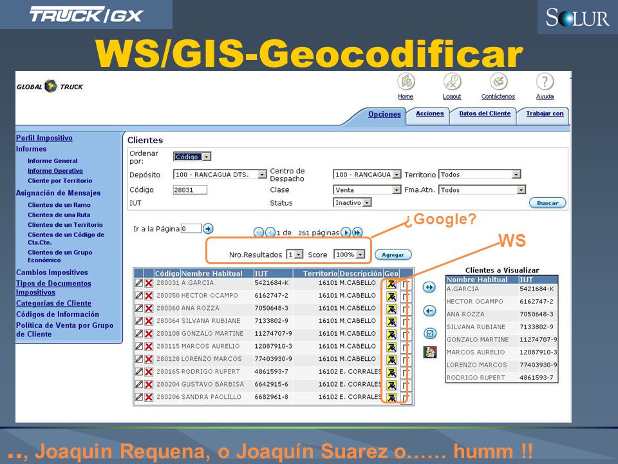Edit client A.GARCIA with pencil icon

139,283
